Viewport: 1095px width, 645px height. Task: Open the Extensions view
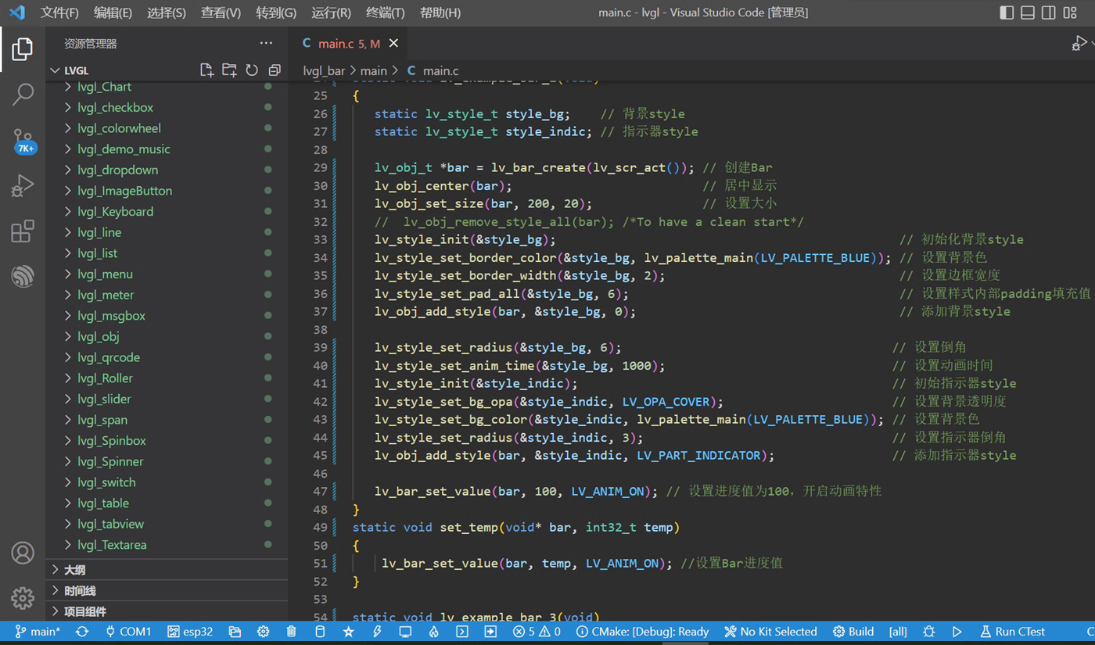[x=23, y=231]
